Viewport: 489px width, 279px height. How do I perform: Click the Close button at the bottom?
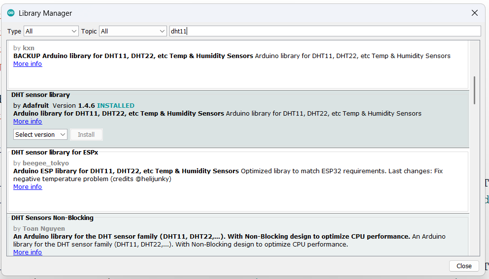pyautogui.click(x=463, y=266)
